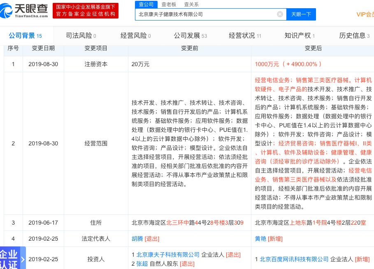The width and height of the screenshot is (374, 269).
Task: Select the 查公司 search tab
Action: click(x=146, y=5)
